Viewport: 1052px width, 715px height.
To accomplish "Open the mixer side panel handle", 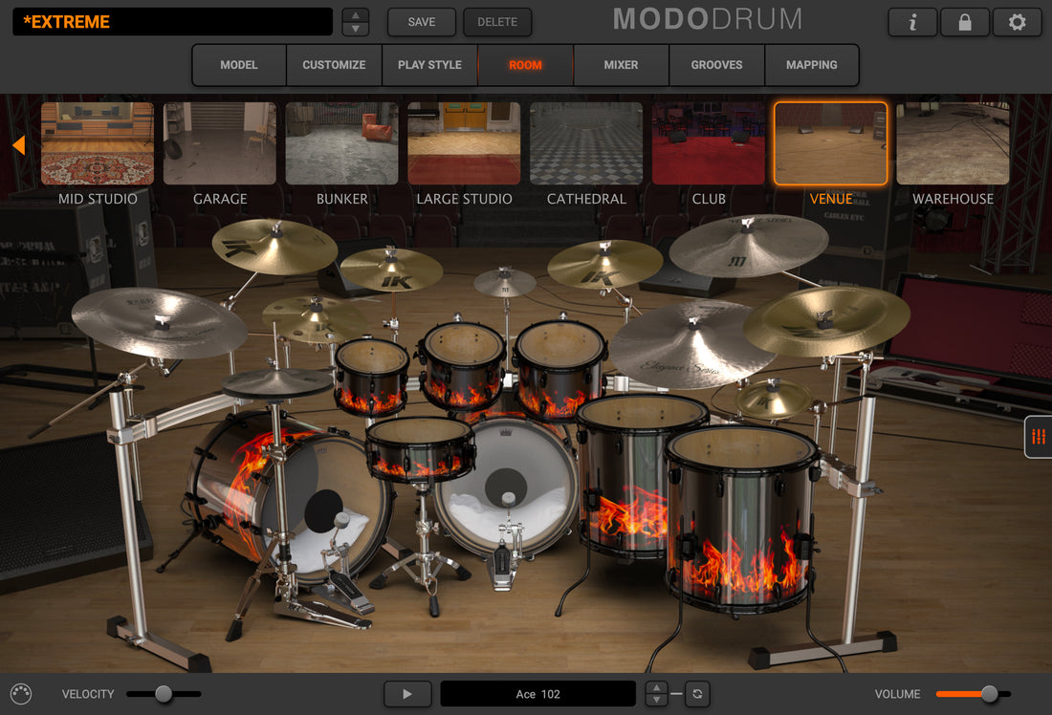I will pyautogui.click(x=1038, y=437).
